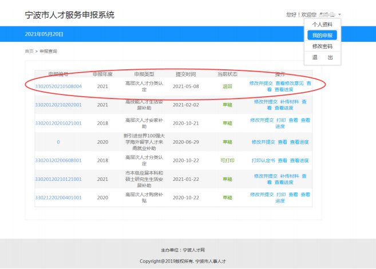Click 打印认定书 for the 可打印 application

(x=263, y=160)
